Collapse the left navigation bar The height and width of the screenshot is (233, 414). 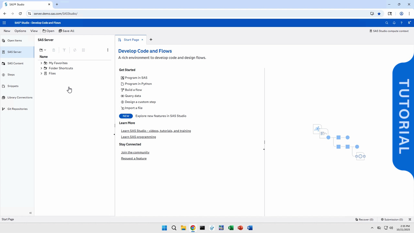coord(30,213)
